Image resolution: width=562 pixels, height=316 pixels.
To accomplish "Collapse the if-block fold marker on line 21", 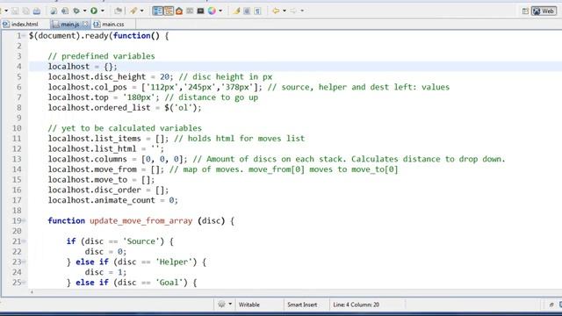I will [24, 241].
